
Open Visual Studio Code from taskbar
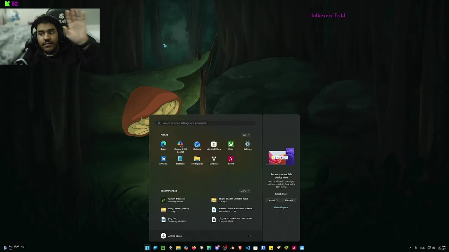[248, 248]
